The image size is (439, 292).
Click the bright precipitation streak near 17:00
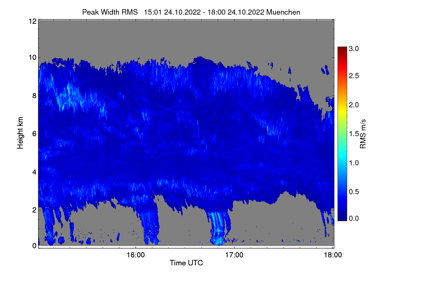[x=218, y=228]
